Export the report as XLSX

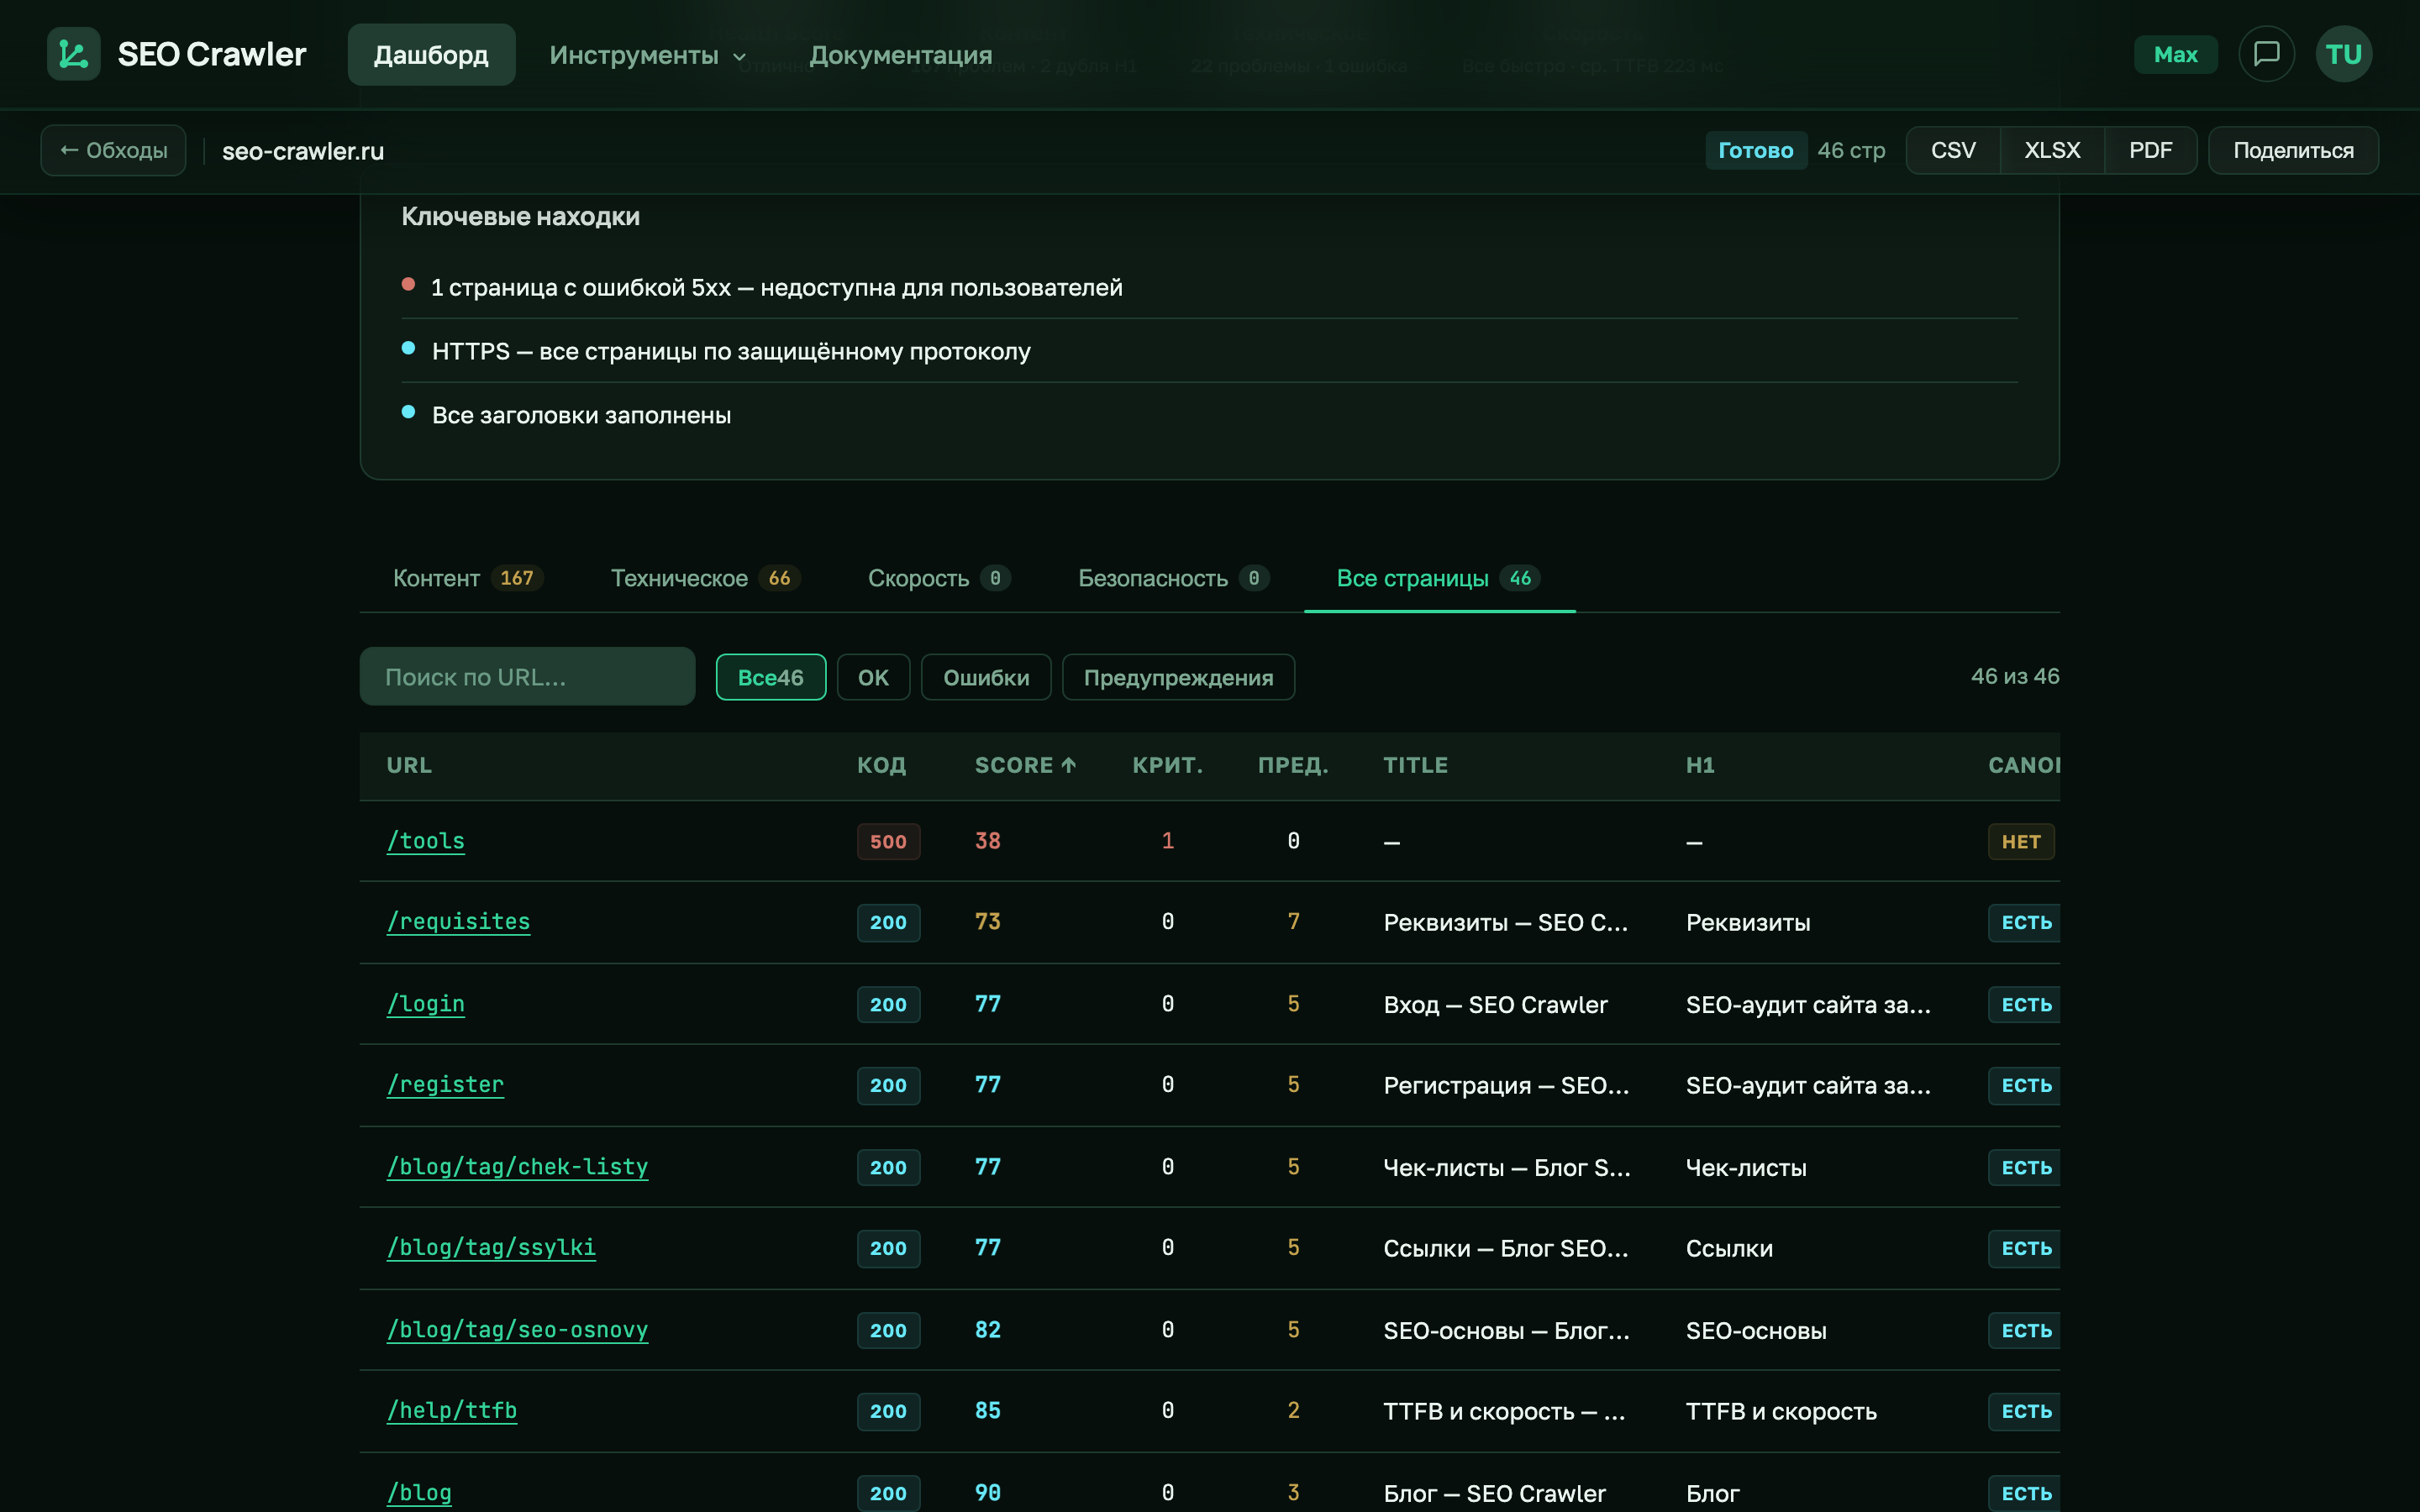point(2052,150)
